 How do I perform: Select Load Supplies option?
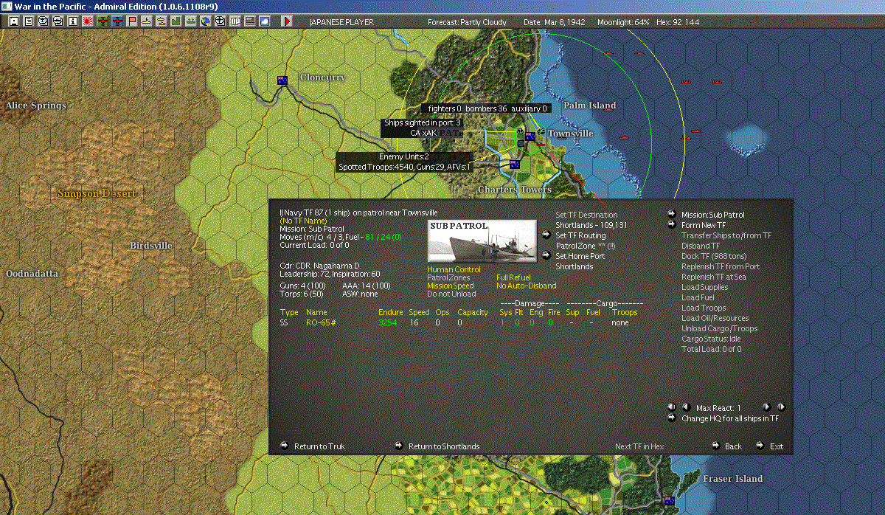704,287
